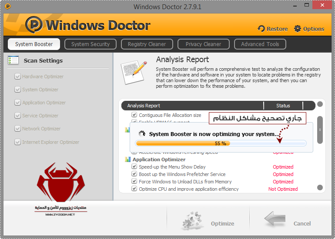
Task: Click the Application Optimizer bar chart icon
Action: pos(127,159)
